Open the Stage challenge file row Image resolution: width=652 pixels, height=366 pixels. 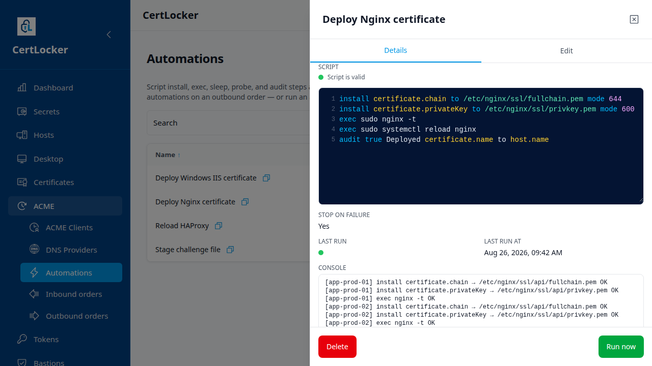coord(228,250)
